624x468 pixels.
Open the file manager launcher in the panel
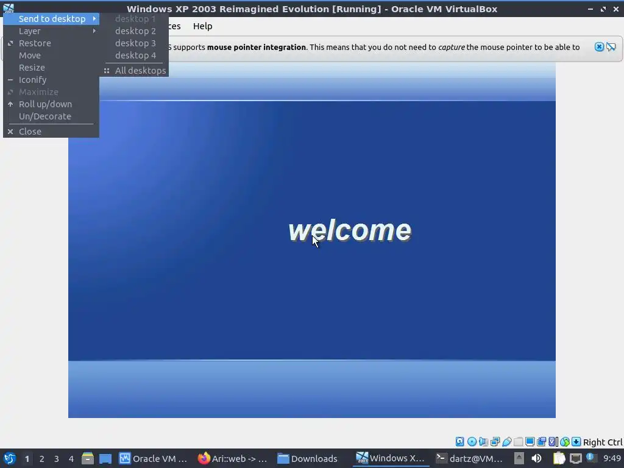pyautogui.click(x=88, y=458)
